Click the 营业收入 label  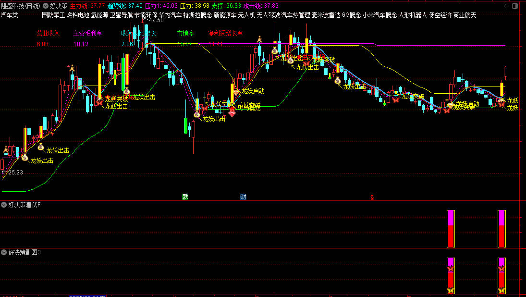(x=48, y=33)
